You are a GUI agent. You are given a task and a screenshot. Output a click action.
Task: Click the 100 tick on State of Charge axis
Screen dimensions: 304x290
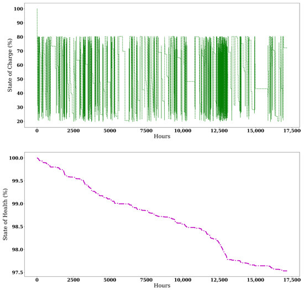pyautogui.click(x=18, y=9)
